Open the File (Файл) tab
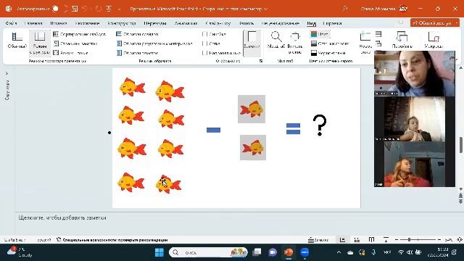464x261 pixels. pyautogui.click(x=12, y=23)
